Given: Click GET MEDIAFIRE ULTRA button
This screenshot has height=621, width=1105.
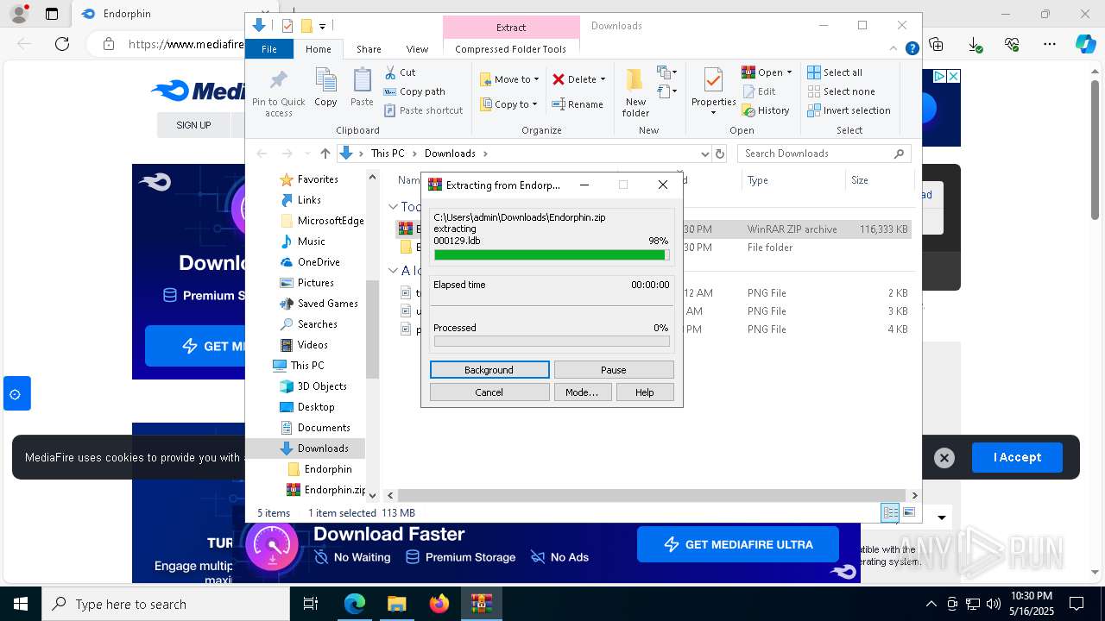Looking at the screenshot, I should [x=738, y=544].
